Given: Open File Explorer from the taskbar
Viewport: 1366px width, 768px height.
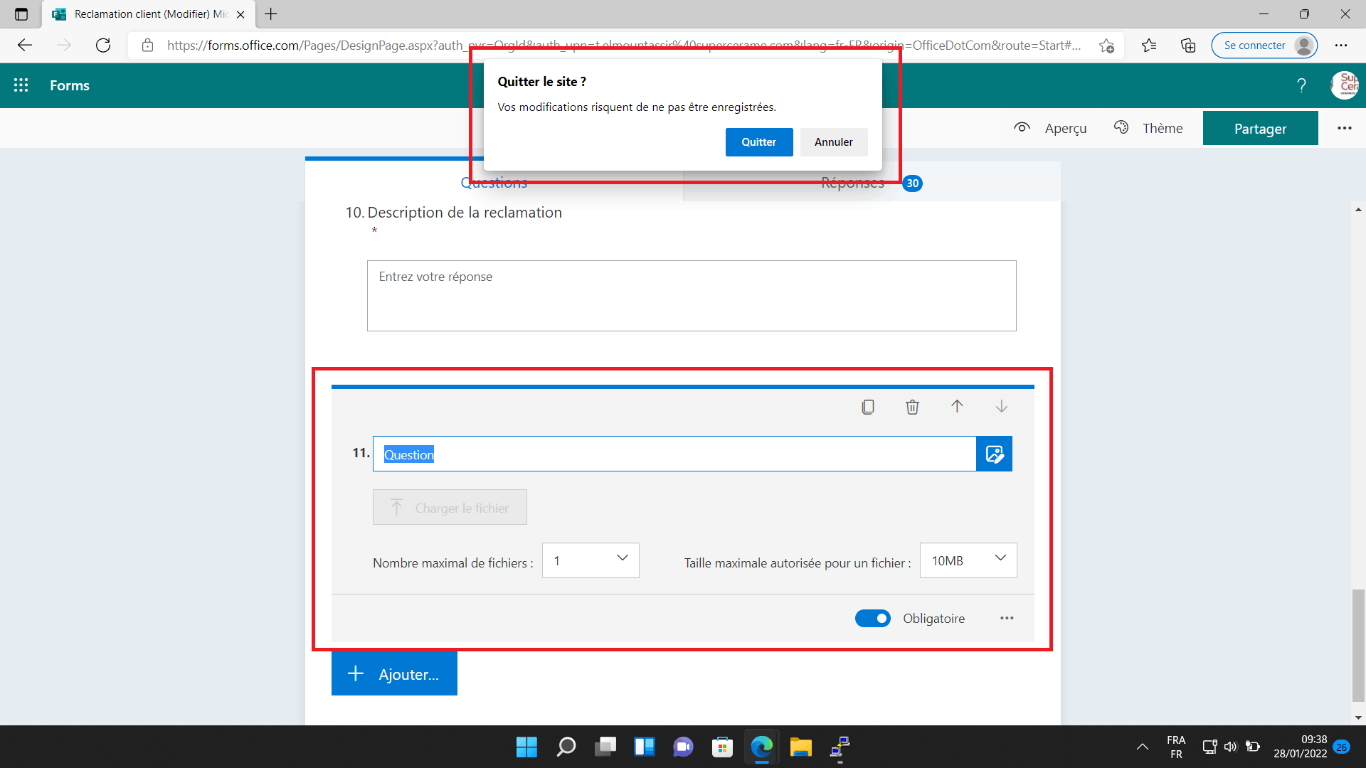Looking at the screenshot, I should 800,747.
